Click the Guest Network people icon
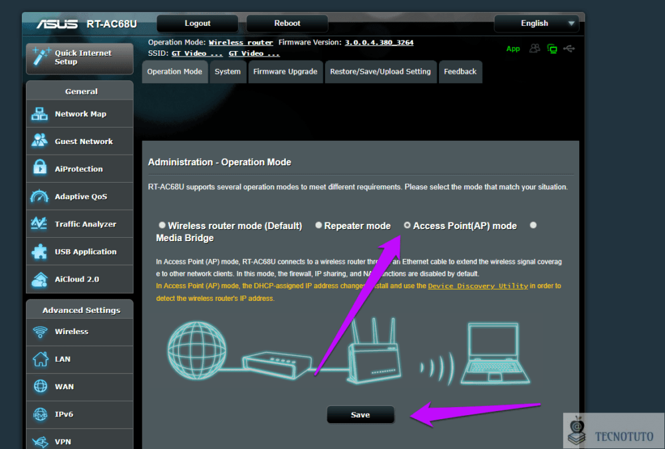This screenshot has width=665, height=449. coord(39,141)
